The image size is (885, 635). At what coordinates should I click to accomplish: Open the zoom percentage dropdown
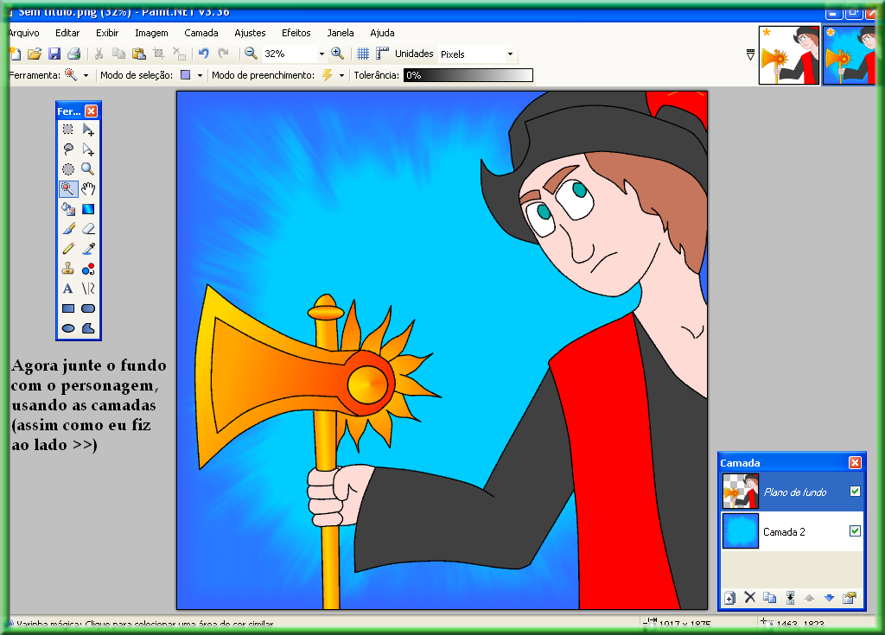tap(322, 54)
